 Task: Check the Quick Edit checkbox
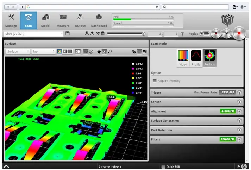tap(163, 166)
